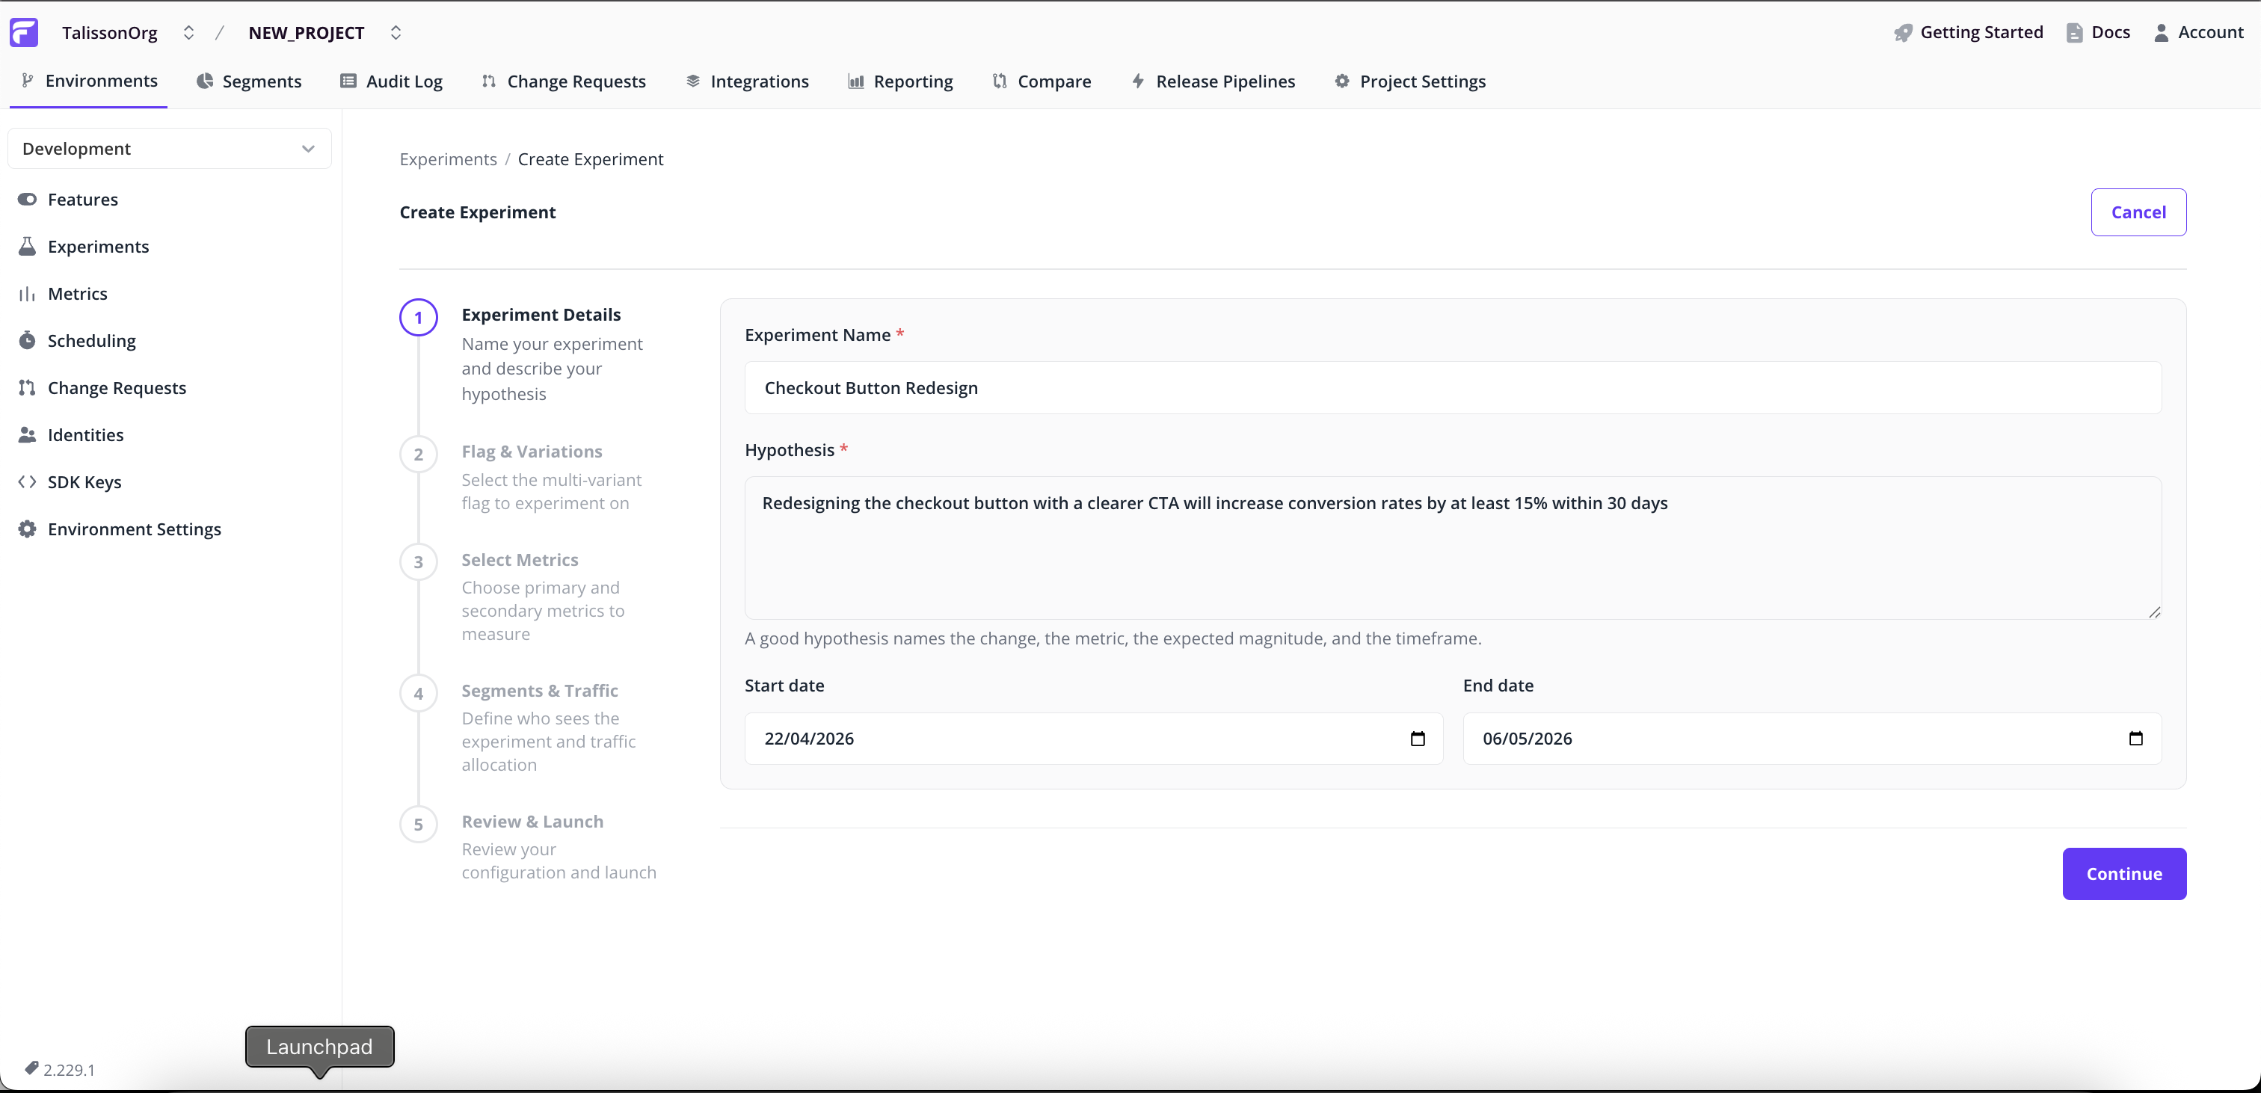Screen dimensions: 2261x1093
Task: Open Experiments via the flask icon
Action: coord(27,247)
